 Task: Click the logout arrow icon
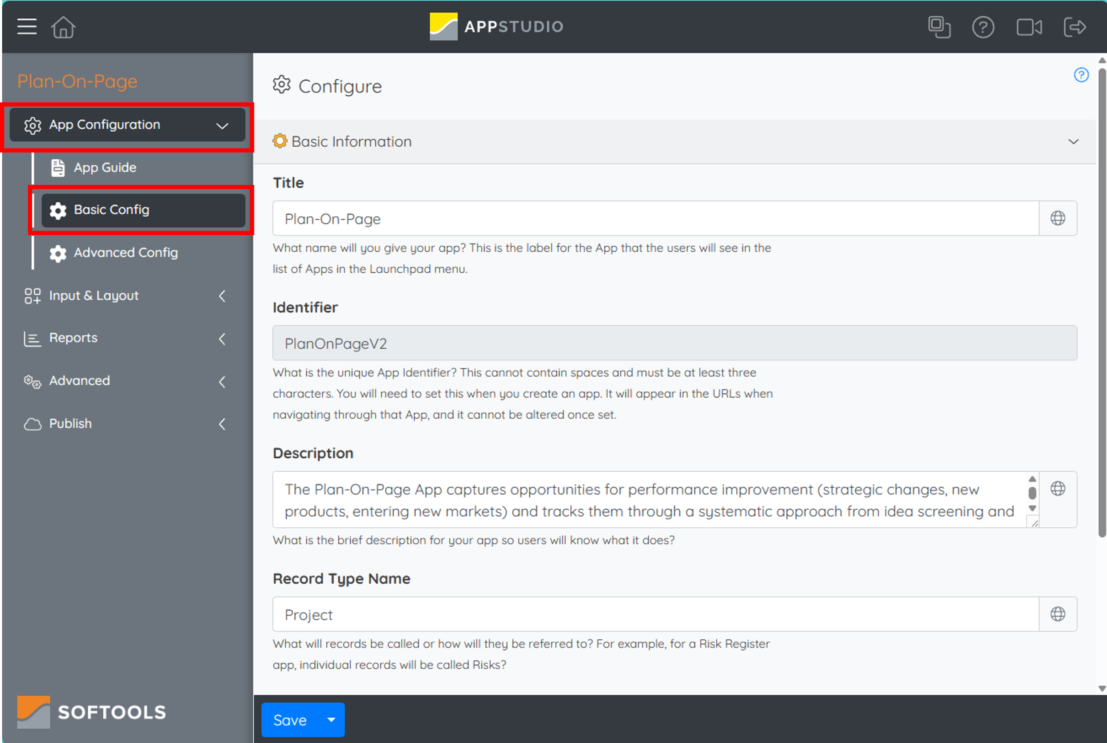[1074, 27]
